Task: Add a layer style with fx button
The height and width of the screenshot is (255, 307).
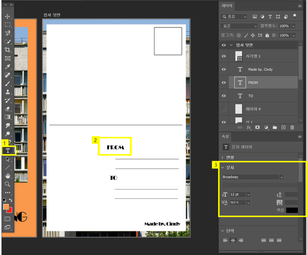Action: pos(249,128)
